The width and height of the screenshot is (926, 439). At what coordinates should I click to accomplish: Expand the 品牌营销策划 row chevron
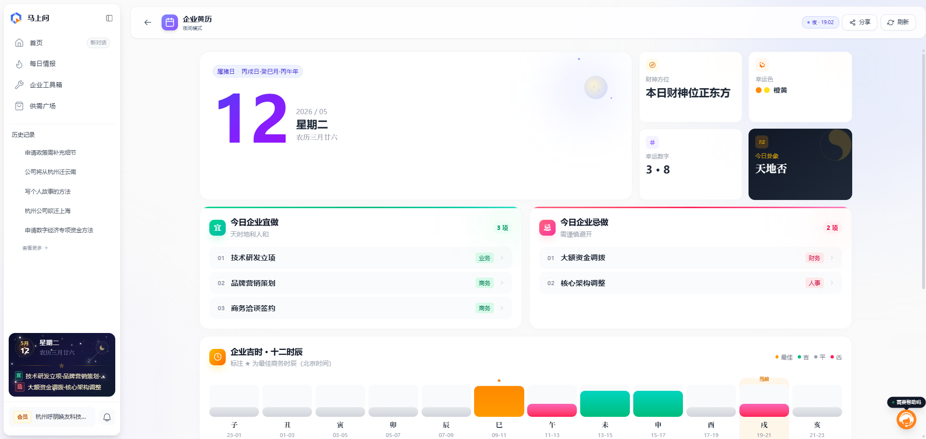click(502, 283)
